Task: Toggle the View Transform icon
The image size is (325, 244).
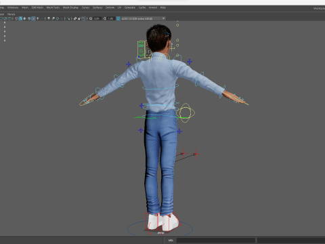Action: click(x=118, y=18)
